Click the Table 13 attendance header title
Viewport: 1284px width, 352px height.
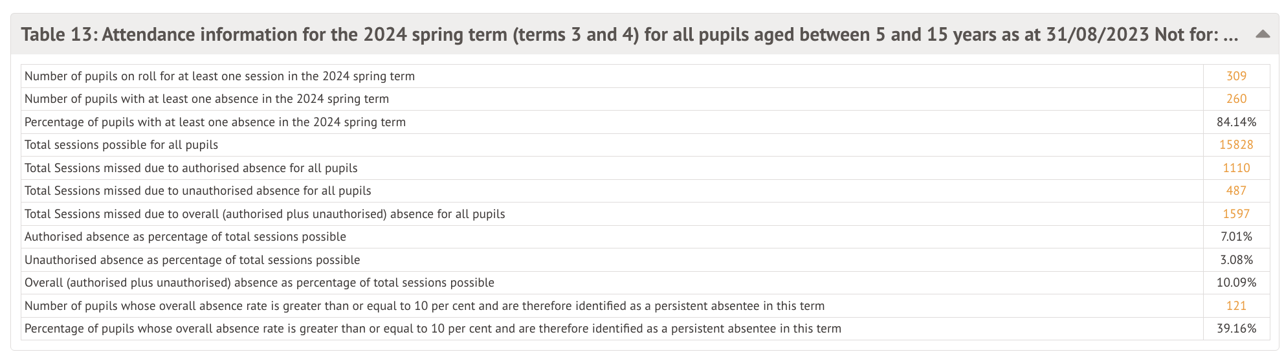point(629,34)
